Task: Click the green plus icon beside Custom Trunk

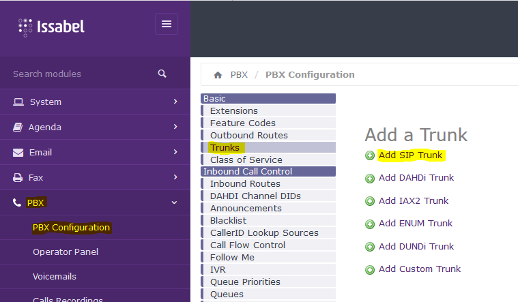Action: click(x=370, y=269)
